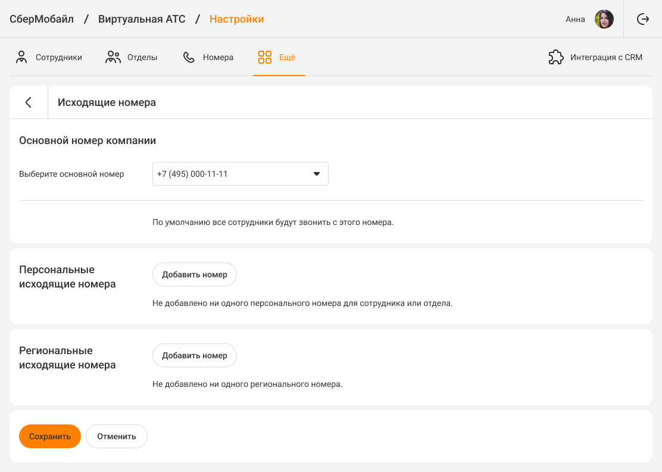Select the Ещё tab label
This screenshot has height=472, width=662.
(287, 58)
